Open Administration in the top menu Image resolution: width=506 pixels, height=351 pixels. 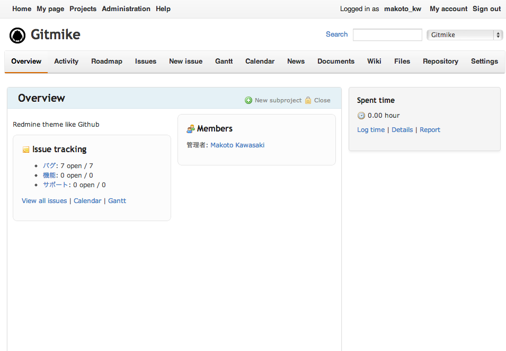(x=126, y=8)
